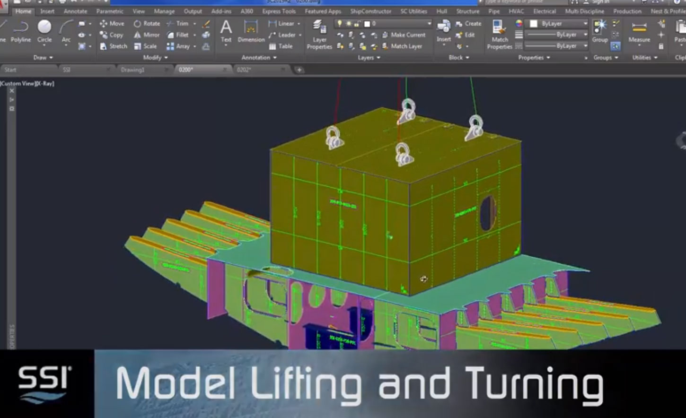
Task: Toggle layer freeze with the sun icon
Action: [x=348, y=23]
